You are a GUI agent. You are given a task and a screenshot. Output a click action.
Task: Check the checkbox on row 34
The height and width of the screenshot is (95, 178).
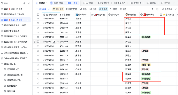(x=38, y=42)
